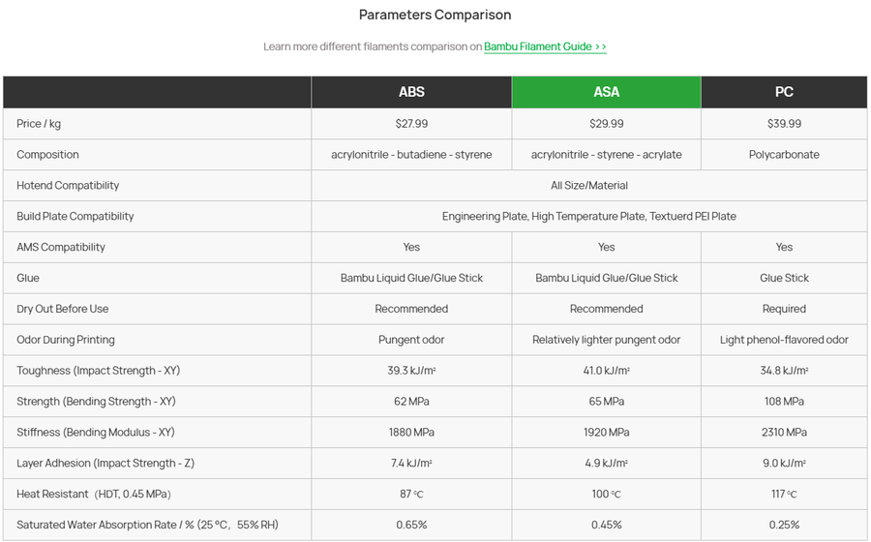Screen dimensions: 871x542
Task: Select the 1880 MPa stiffness value
Action: click(x=411, y=432)
